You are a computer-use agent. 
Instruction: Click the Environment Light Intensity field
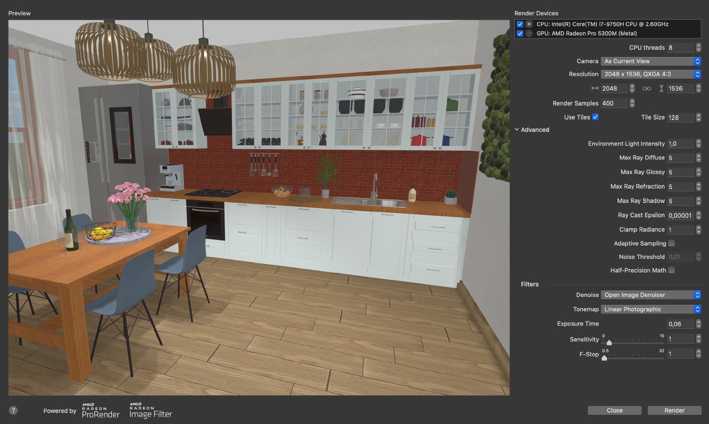(681, 144)
